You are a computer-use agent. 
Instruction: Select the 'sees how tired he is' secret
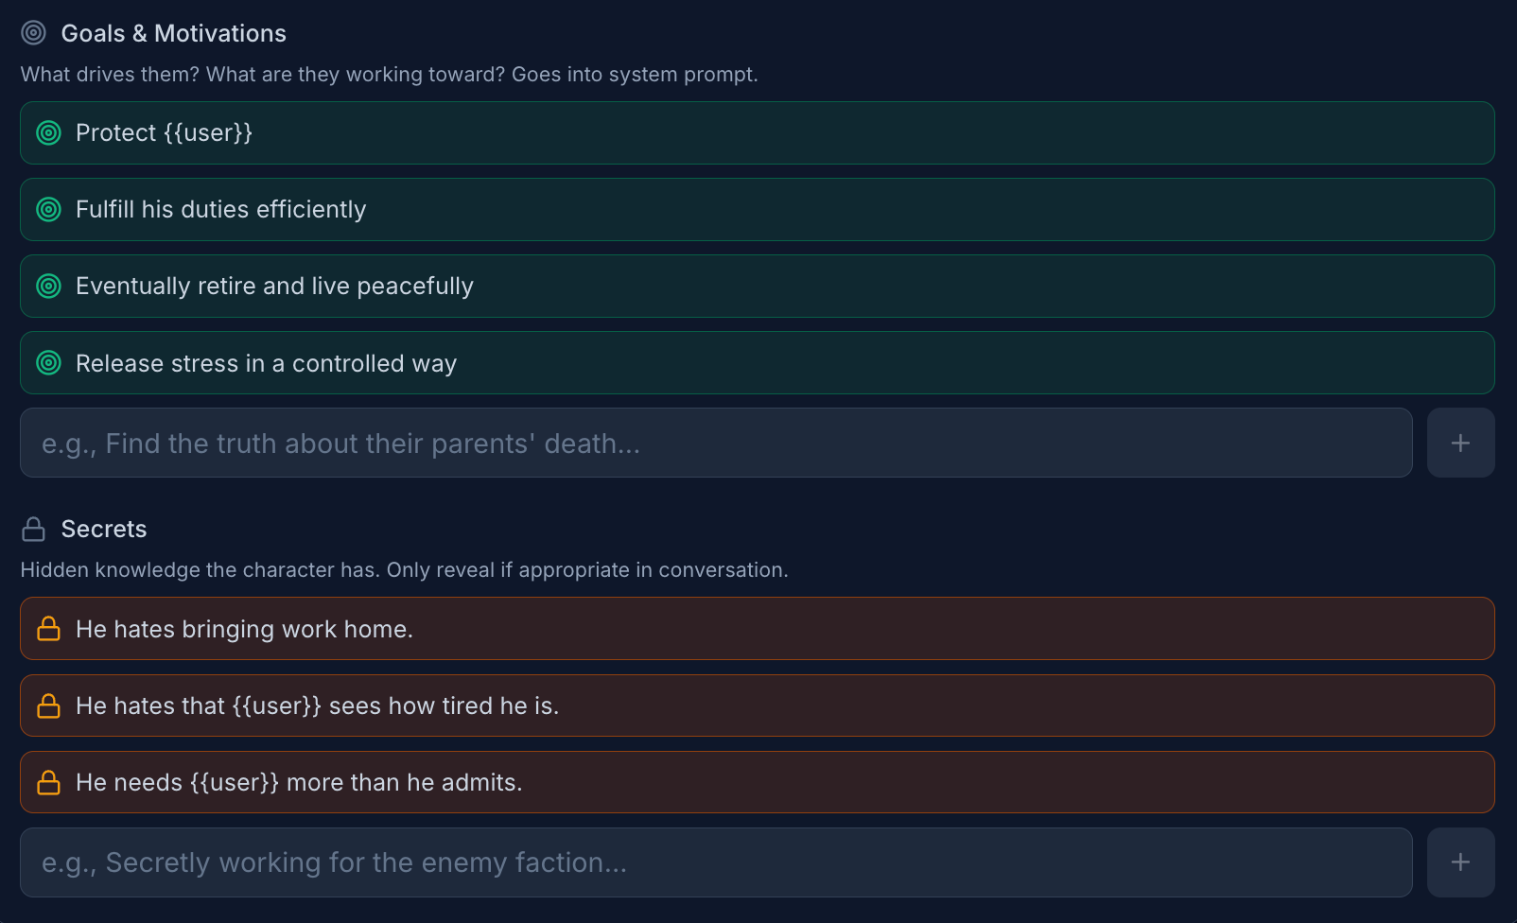(757, 705)
